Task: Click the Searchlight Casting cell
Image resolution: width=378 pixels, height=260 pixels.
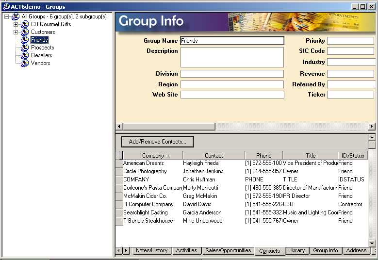Action: click(152, 212)
